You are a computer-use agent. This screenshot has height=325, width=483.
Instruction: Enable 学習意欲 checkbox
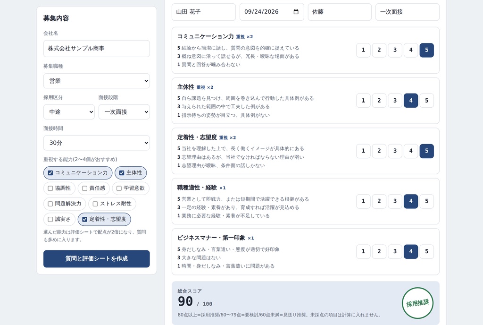(119, 188)
